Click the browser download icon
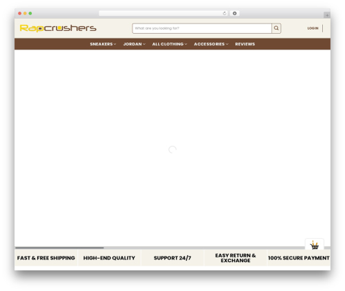The image size is (345, 291). pyautogui.click(x=235, y=13)
